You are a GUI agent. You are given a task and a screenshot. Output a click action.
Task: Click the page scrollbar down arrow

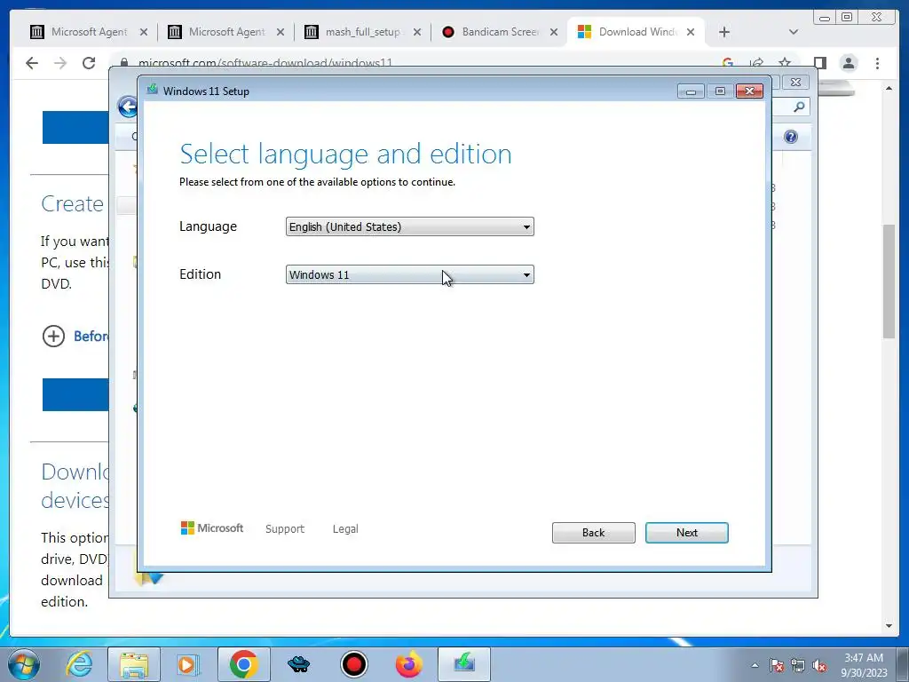point(889,626)
